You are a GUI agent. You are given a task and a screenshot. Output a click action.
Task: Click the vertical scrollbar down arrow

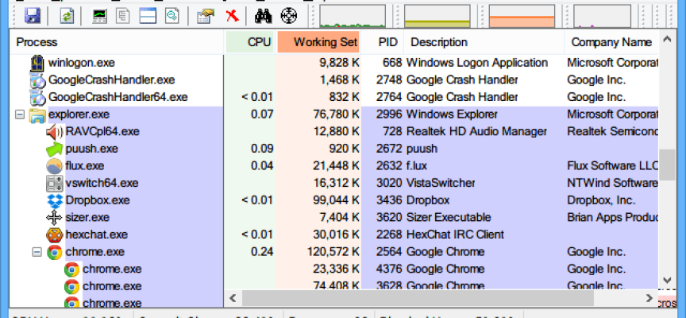pyautogui.click(x=667, y=280)
